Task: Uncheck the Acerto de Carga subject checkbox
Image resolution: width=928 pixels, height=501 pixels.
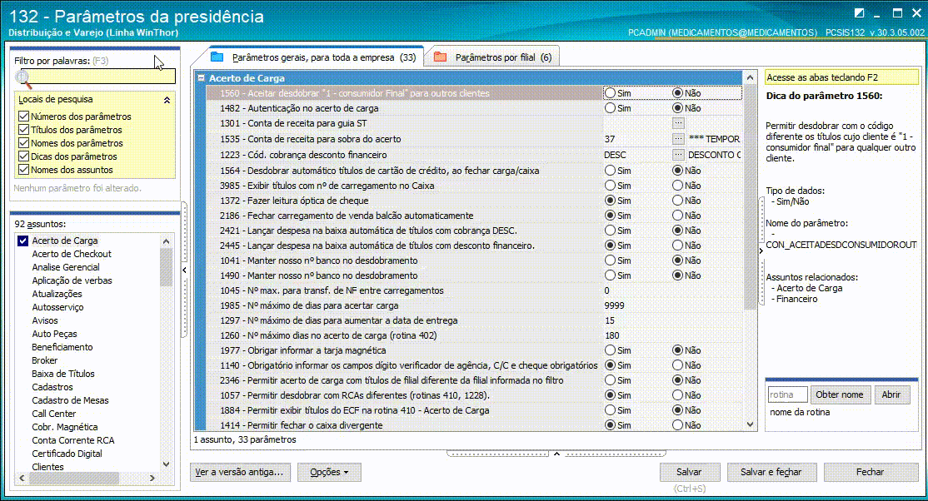Action: tap(23, 241)
